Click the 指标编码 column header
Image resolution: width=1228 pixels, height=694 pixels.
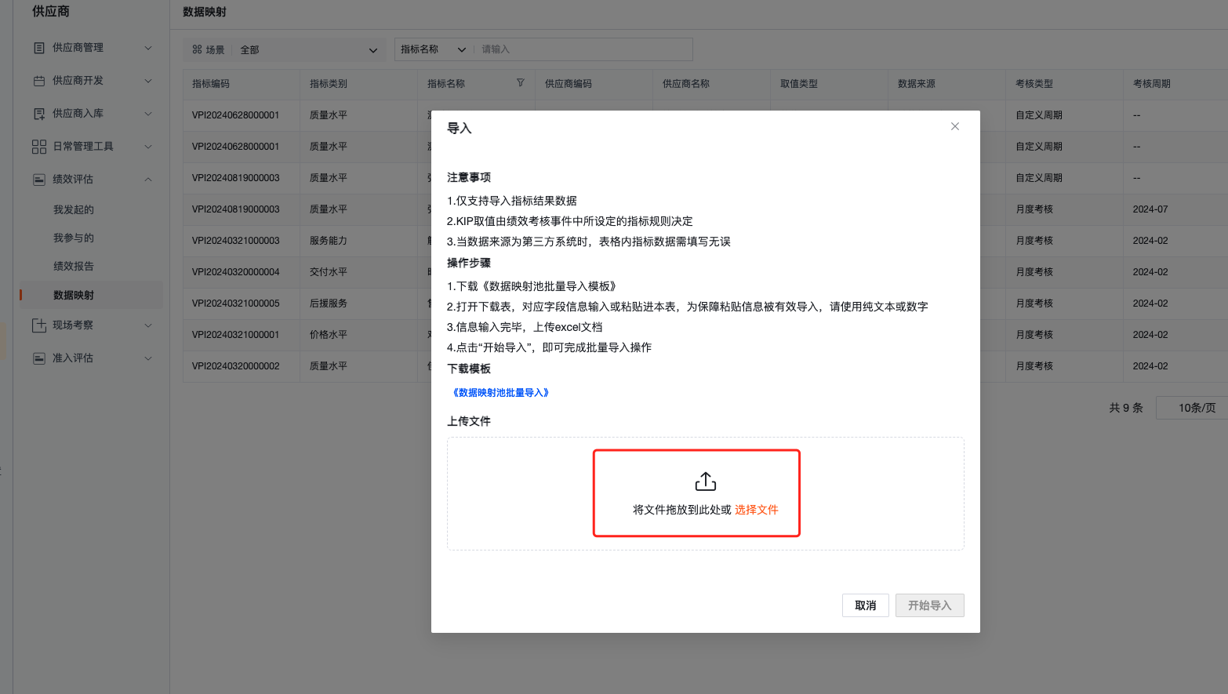coord(211,84)
